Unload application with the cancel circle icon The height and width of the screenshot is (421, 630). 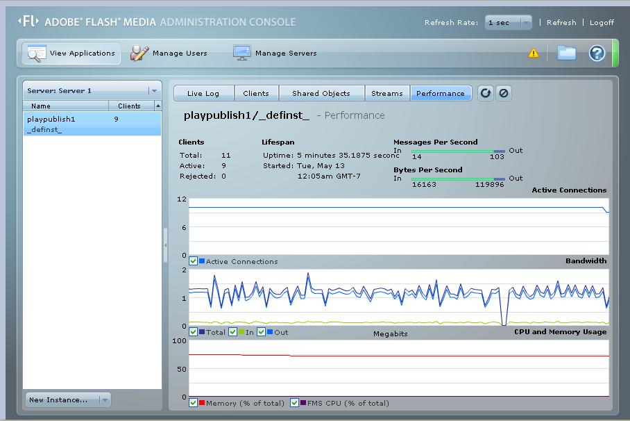coord(504,93)
